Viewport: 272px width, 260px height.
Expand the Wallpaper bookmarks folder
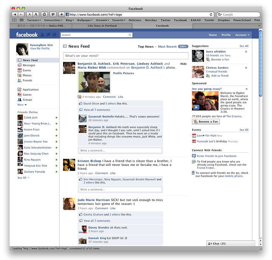85,20
